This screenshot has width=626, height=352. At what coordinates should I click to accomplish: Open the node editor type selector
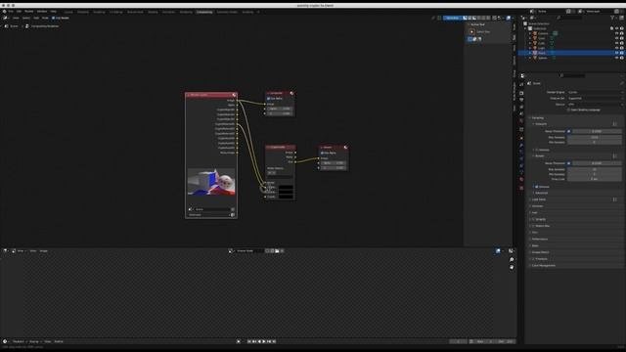click(6, 18)
